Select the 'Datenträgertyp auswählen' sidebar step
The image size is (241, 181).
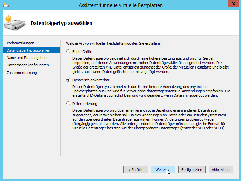tap(29, 50)
